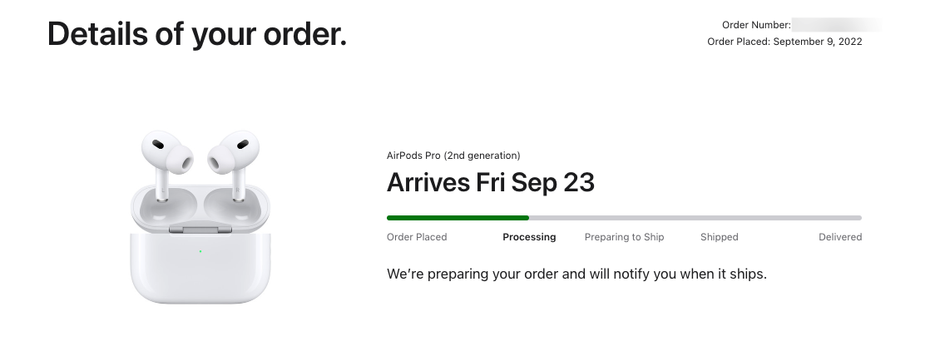
Task: Click the "Details of your order." heading
Action: click(197, 33)
